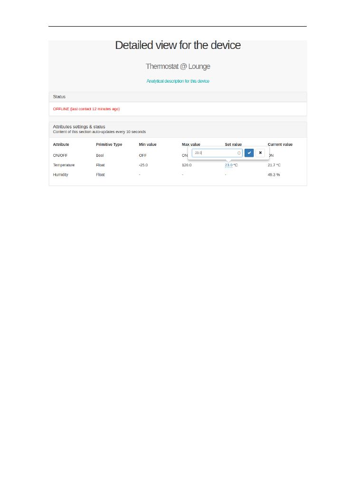The width and height of the screenshot is (339, 480).
Task: Click the Current value column header
Action: 280,144
